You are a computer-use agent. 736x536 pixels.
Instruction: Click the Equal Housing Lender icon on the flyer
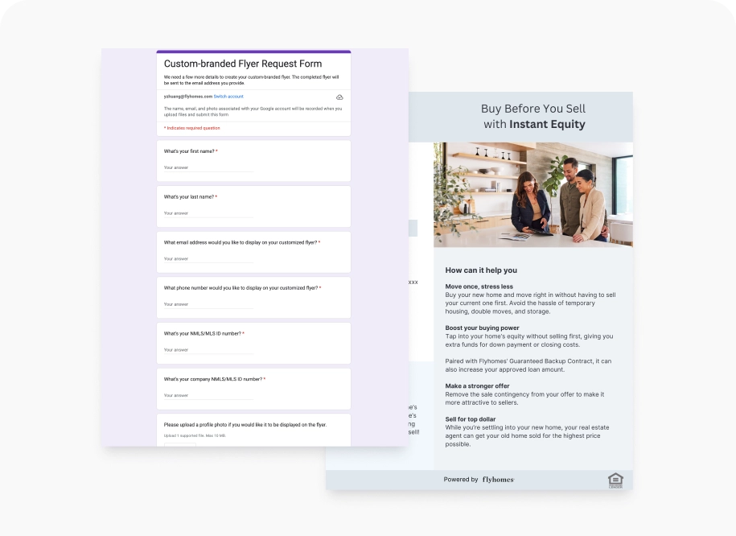[615, 480]
